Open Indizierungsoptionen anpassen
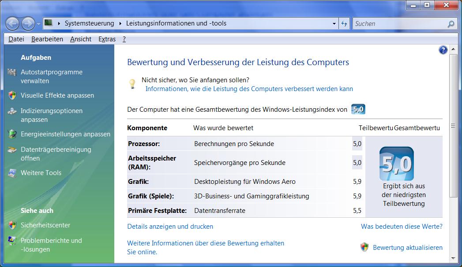The image size is (462, 267). point(52,115)
